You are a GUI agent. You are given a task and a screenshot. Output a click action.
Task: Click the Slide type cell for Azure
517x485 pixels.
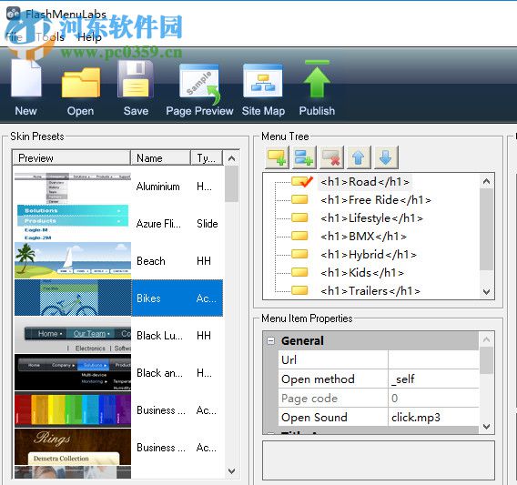click(207, 224)
